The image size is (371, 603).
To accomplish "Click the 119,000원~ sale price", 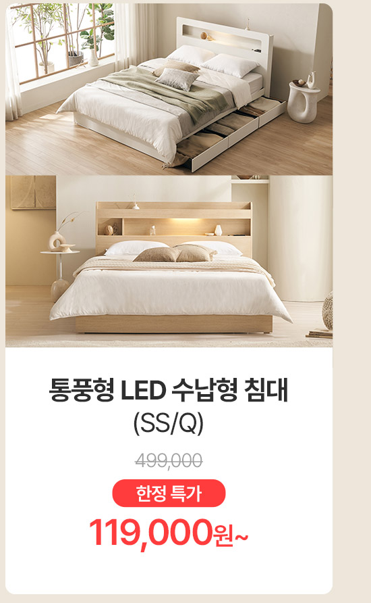I will 169,533.
